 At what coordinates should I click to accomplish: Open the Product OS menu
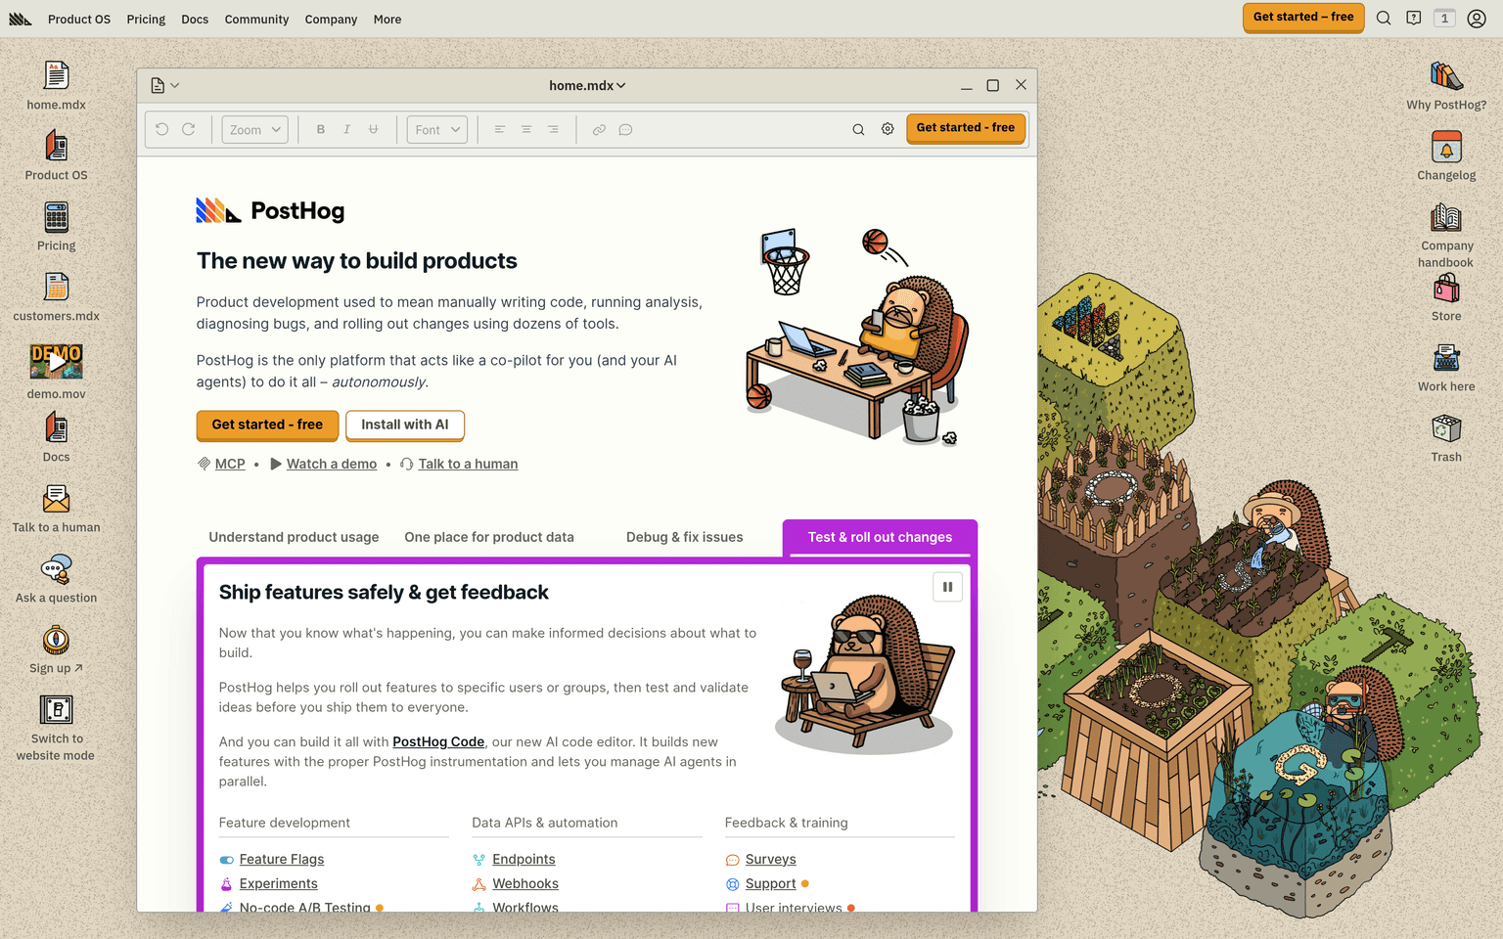click(79, 20)
